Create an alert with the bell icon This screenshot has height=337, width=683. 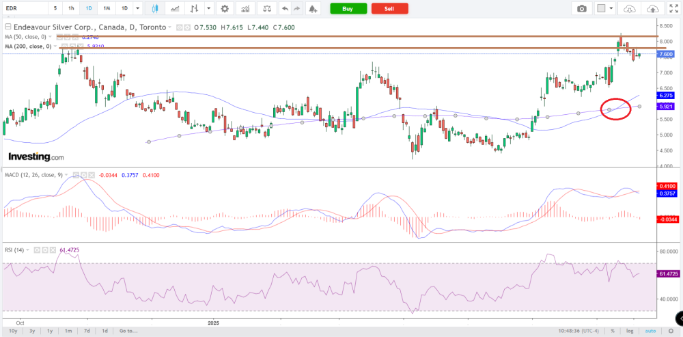click(x=312, y=8)
